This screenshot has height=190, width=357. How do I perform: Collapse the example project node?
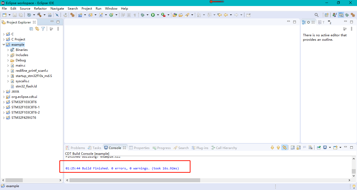pyautogui.click(x=4, y=45)
